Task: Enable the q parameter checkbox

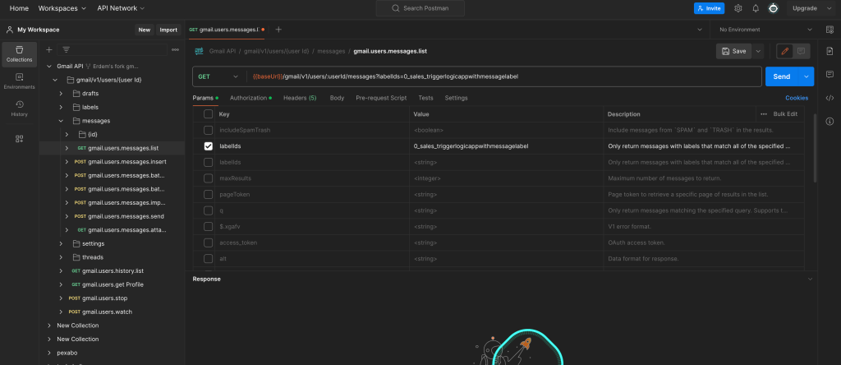Action: tap(208, 210)
